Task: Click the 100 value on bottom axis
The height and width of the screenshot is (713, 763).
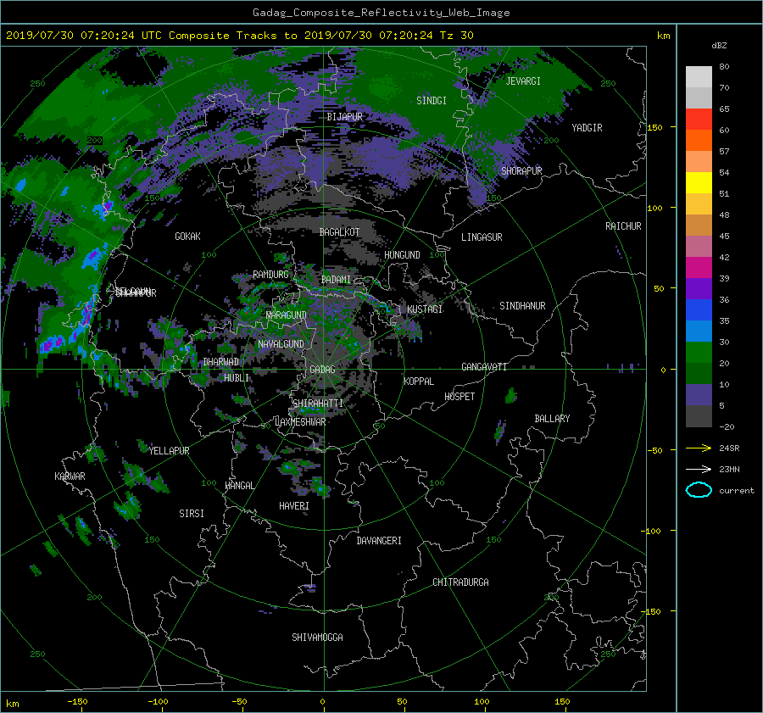Action: (x=482, y=701)
